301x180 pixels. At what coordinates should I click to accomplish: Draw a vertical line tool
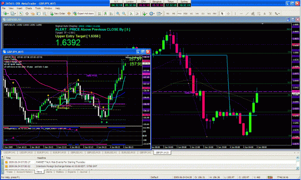click(x=236, y=13)
